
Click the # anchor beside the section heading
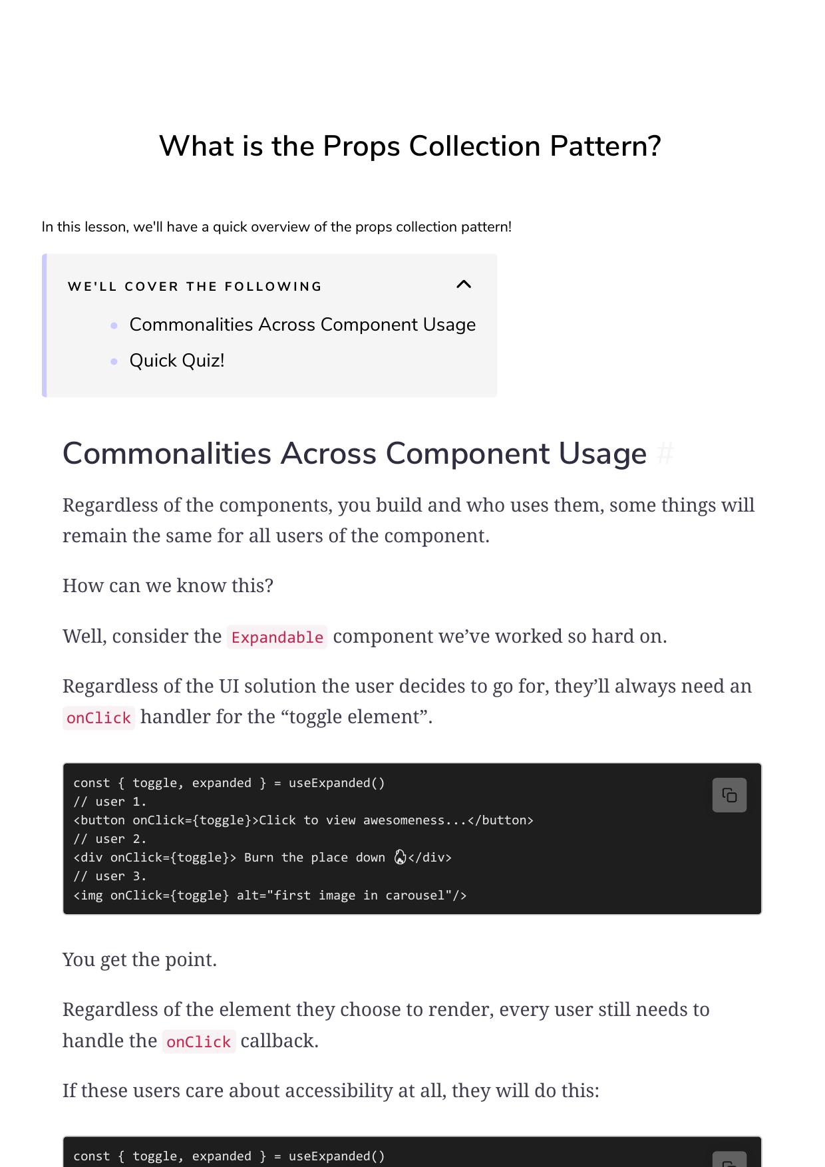pyautogui.click(x=665, y=454)
